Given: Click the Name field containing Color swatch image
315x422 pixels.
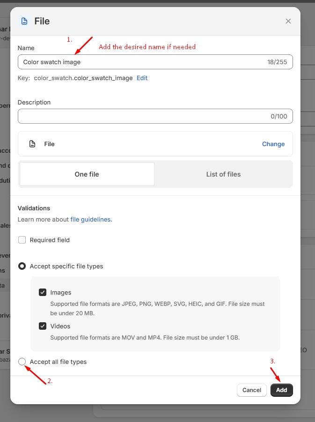Looking at the screenshot, I should coord(140,62).
